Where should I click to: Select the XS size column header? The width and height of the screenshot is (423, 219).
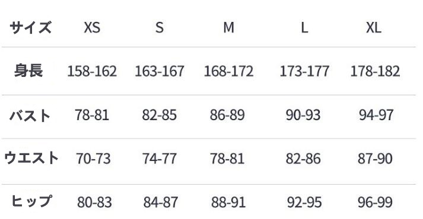[92, 27]
